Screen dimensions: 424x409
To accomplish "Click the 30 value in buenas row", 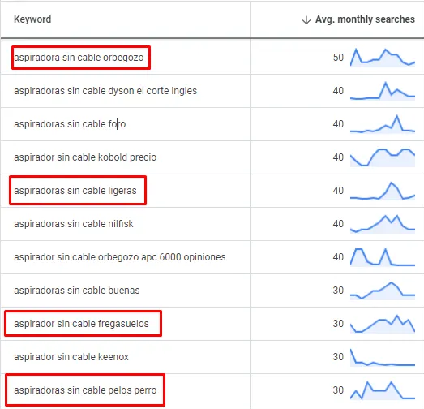I will 338,291.
